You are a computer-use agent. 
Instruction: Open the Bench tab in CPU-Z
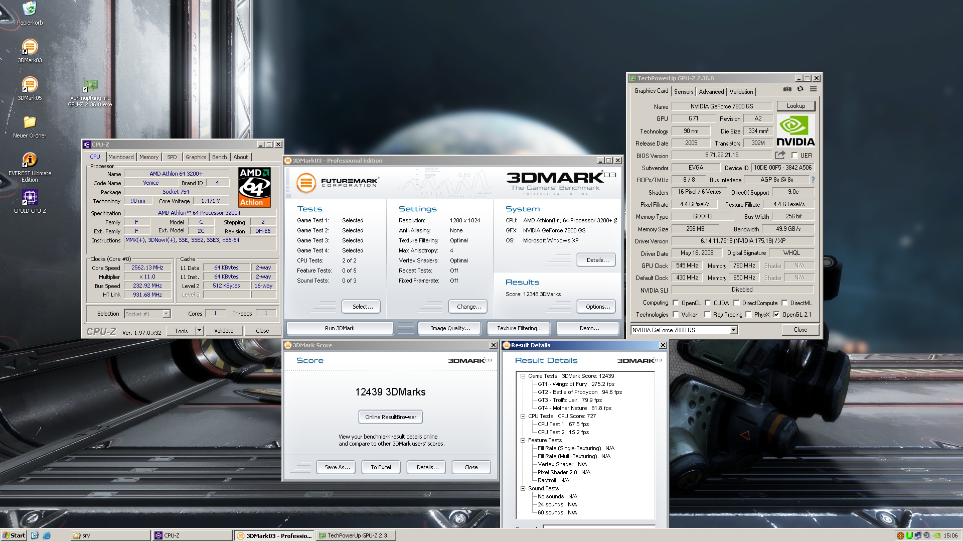(x=219, y=157)
